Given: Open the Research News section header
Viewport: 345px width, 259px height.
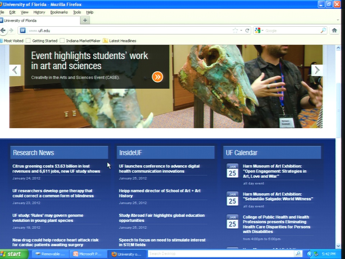Looking at the screenshot, I should (x=59, y=153).
